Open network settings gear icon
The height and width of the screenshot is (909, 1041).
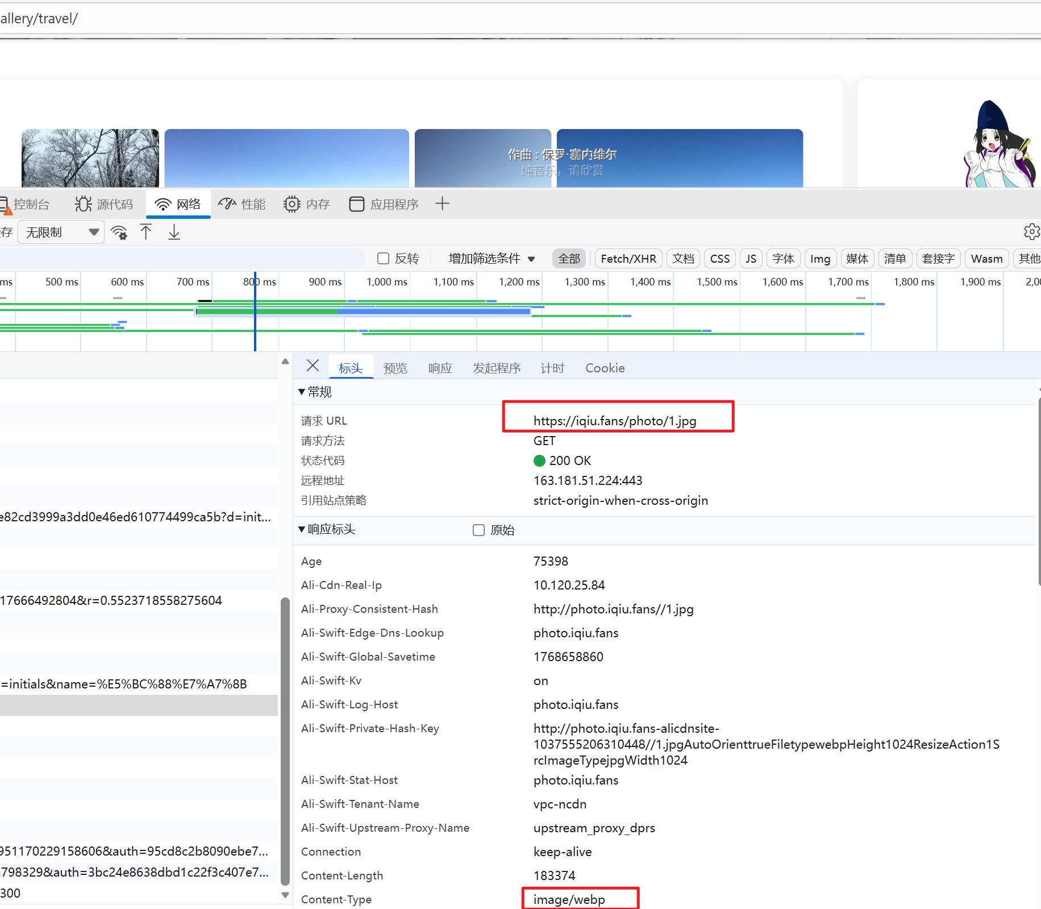[x=1031, y=232]
